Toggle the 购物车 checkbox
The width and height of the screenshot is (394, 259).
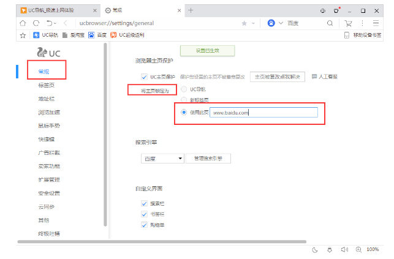pos(144,225)
